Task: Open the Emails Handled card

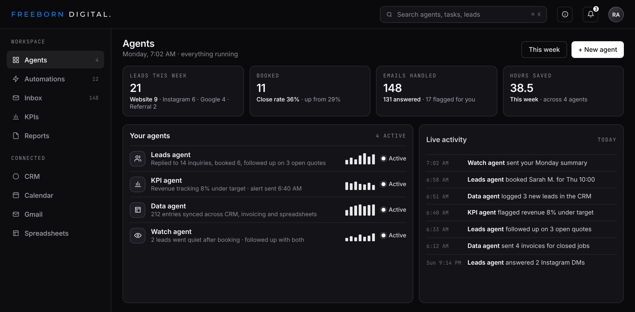Action: (436, 91)
